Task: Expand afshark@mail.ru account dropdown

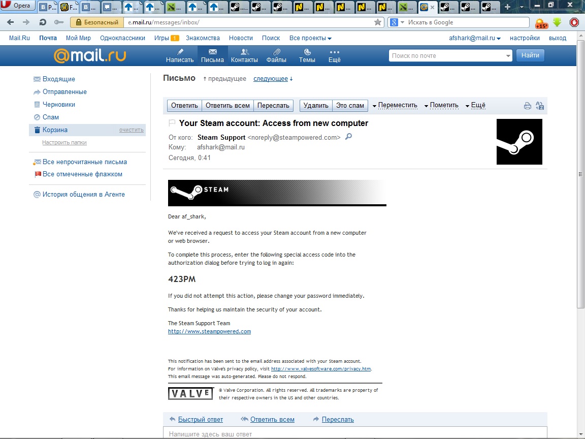Action: tap(475, 38)
